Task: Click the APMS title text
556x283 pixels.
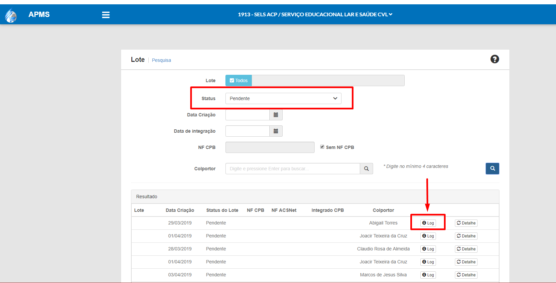Action: pos(39,14)
